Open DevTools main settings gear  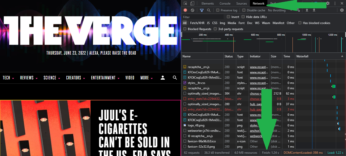click(328, 4)
